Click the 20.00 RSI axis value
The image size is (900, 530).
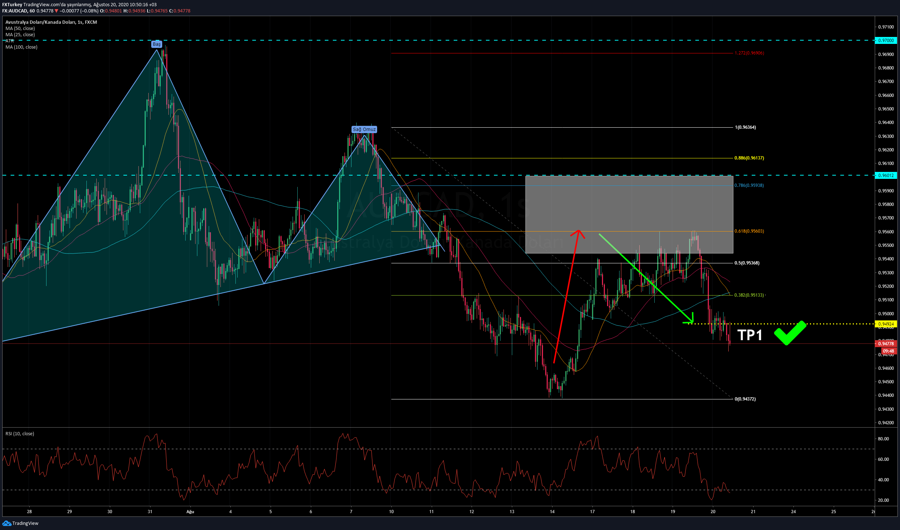(884, 500)
